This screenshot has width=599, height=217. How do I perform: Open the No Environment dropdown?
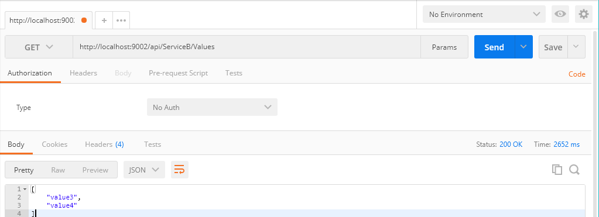[484, 15]
